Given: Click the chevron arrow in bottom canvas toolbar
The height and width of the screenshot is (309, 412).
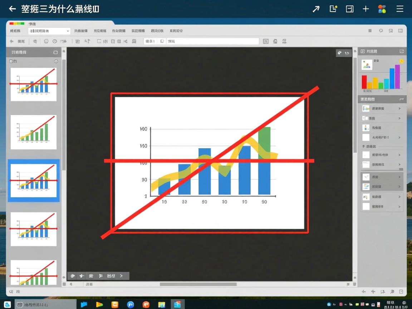Looking at the screenshot, I should tap(121, 276).
